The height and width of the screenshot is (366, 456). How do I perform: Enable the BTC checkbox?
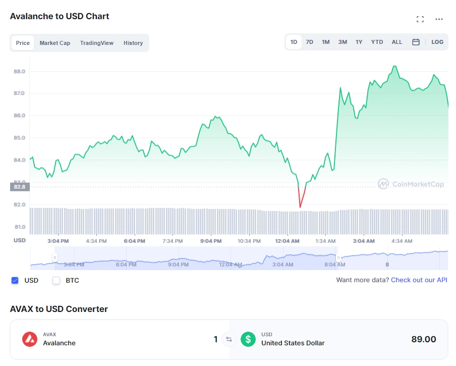[56, 280]
